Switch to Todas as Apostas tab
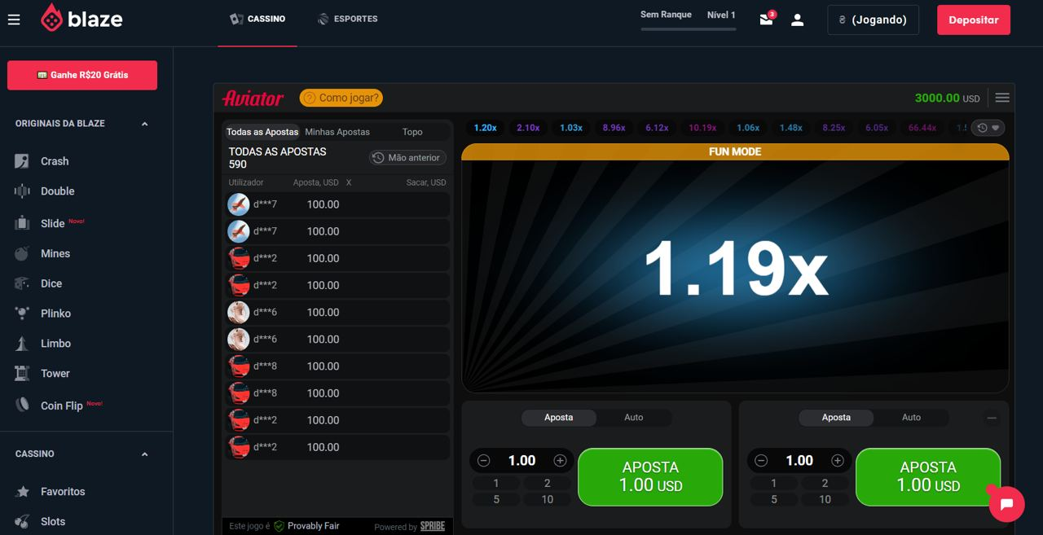 pos(262,132)
